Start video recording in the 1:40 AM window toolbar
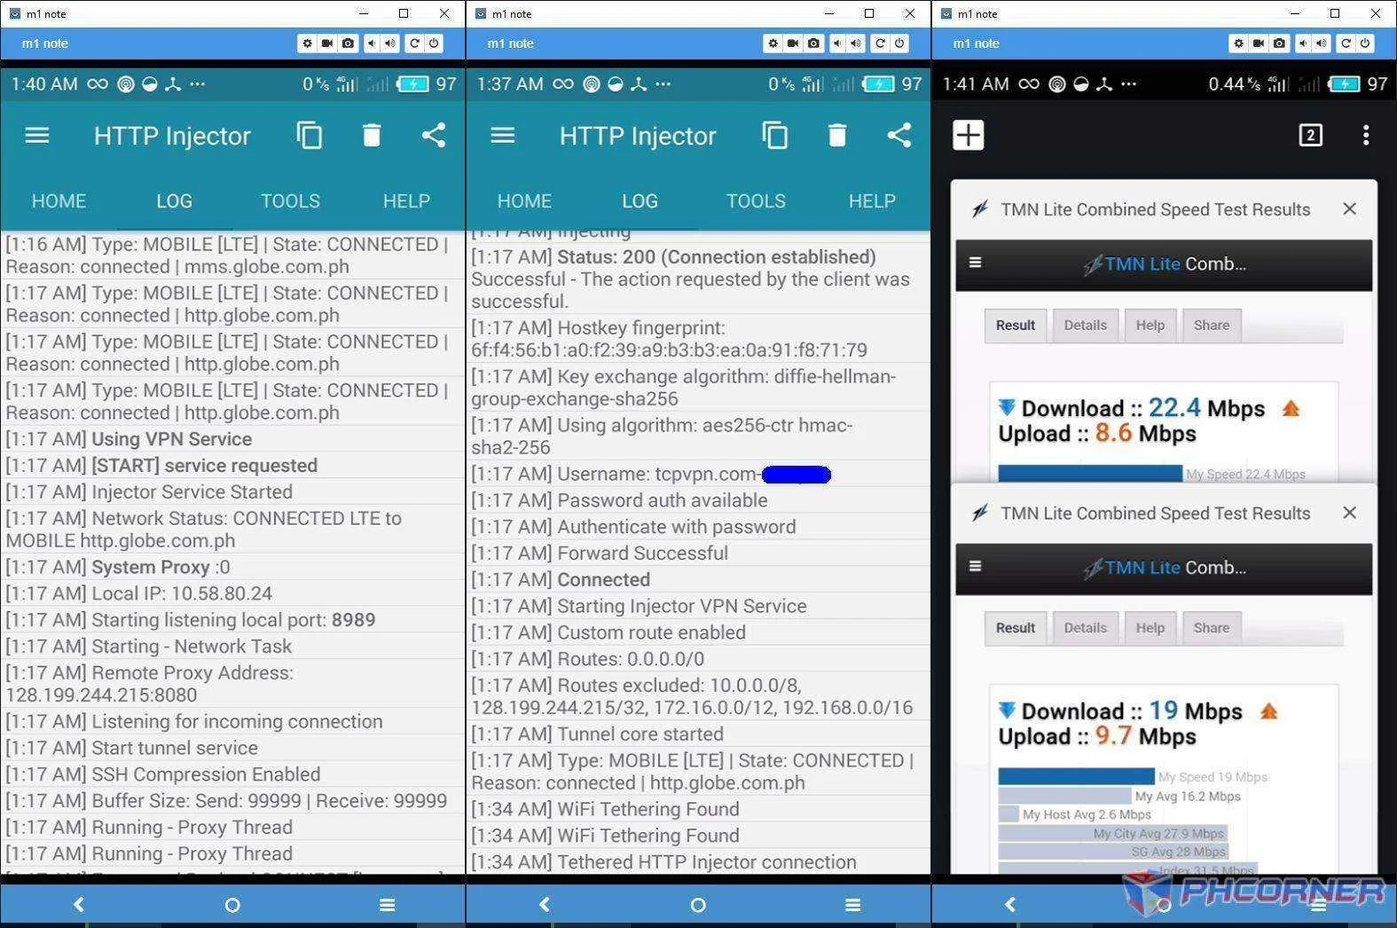The width and height of the screenshot is (1397, 928). click(327, 43)
